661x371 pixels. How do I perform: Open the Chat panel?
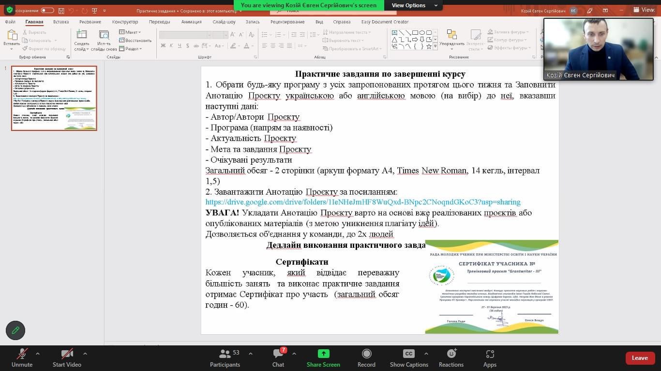(278, 354)
